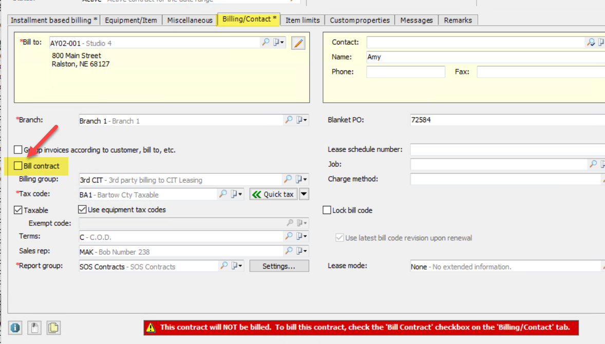This screenshot has height=344, width=605.
Task: Click the Charge method field
Action: pyautogui.click(x=505, y=179)
